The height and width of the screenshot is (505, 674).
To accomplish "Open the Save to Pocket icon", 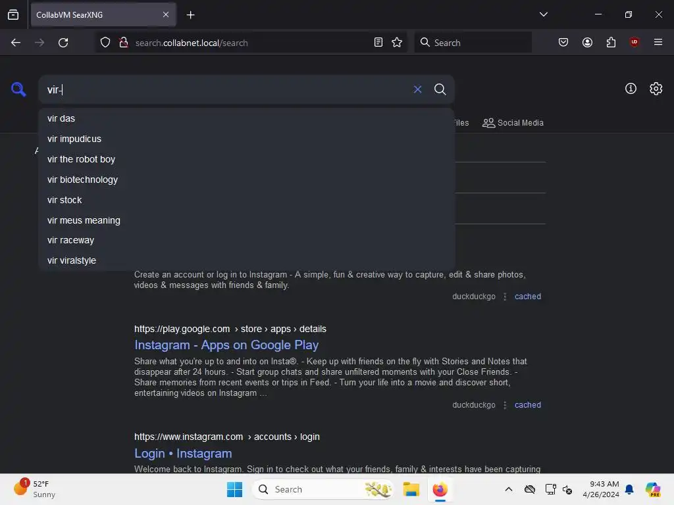I will pyautogui.click(x=563, y=43).
